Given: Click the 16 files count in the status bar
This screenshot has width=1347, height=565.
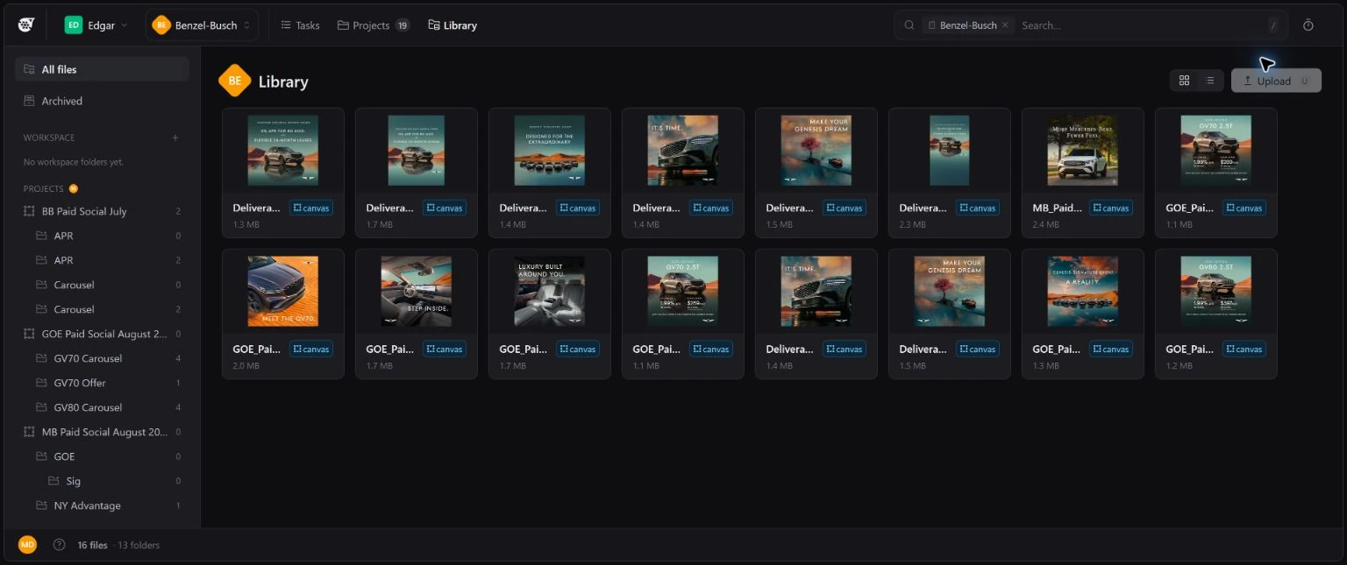Looking at the screenshot, I should [x=92, y=545].
